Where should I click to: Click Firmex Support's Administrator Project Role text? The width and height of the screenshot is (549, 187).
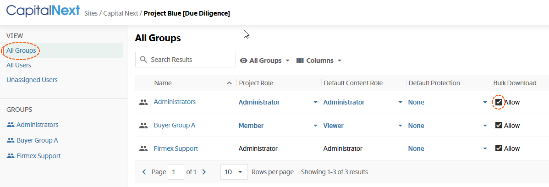pos(258,148)
